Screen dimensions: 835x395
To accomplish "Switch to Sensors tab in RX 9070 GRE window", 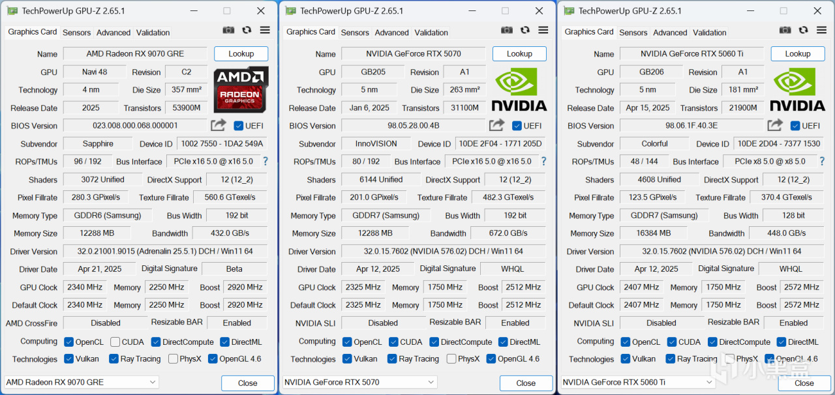I will pyautogui.click(x=77, y=33).
